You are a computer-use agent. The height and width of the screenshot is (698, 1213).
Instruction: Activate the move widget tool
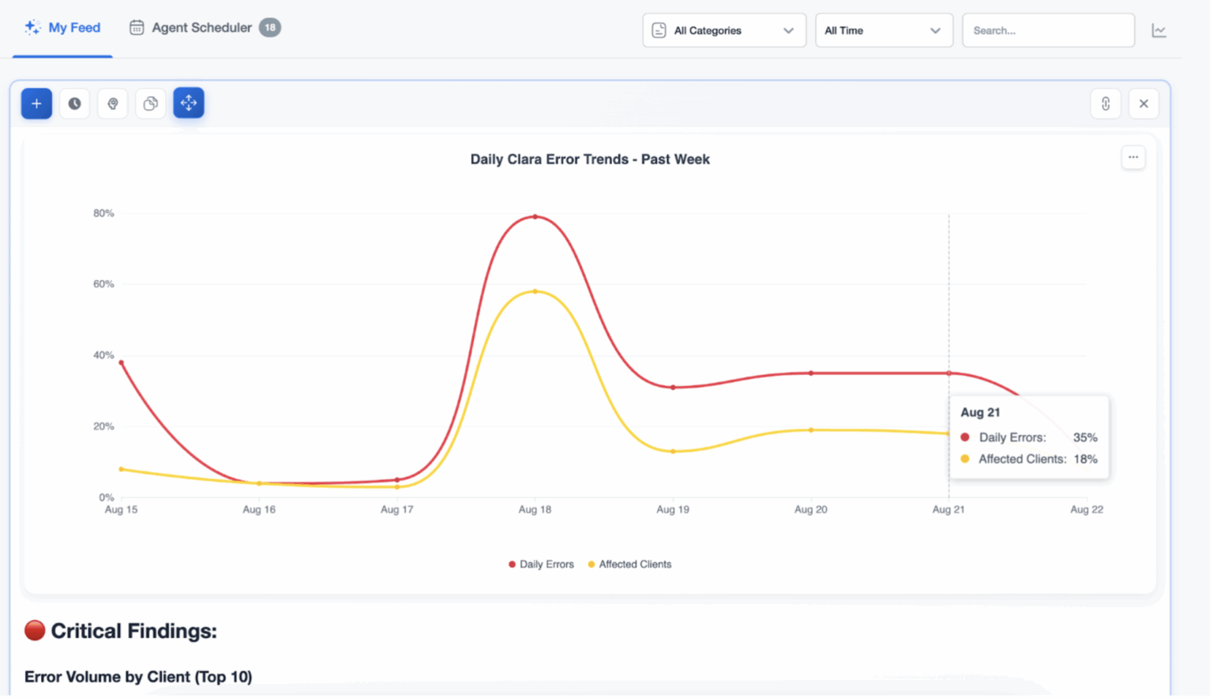[x=189, y=103]
